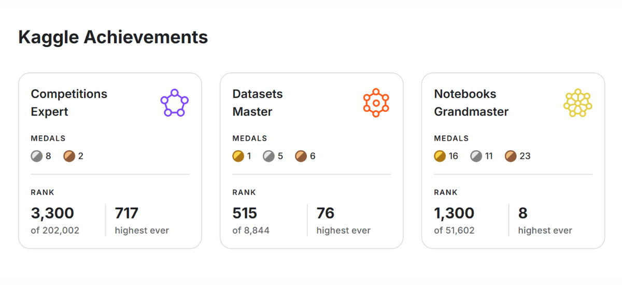Screen dimensions: 622x285
Task: Click the bronze medal icon in Notebooks
Action: (511, 156)
